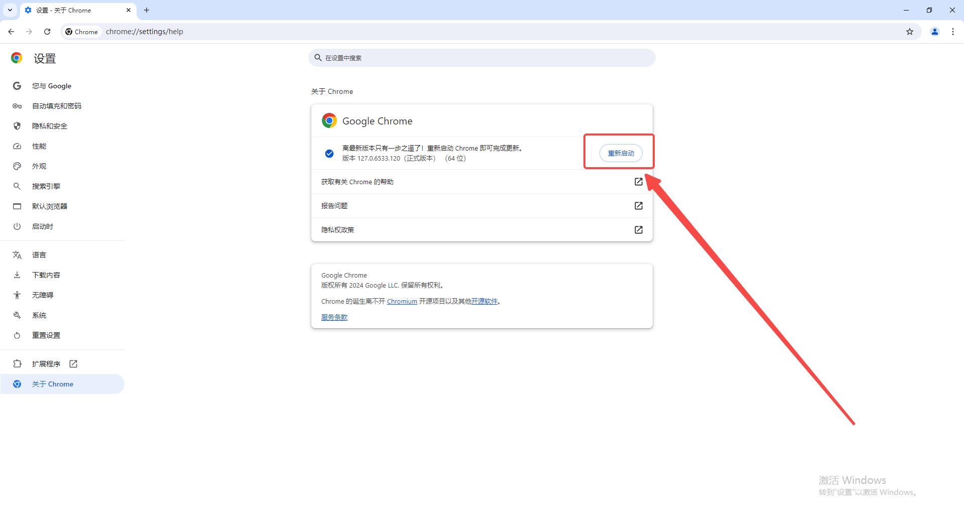The height and width of the screenshot is (522, 964).
Task: Bookmark this page with star icon
Action: pos(910,32)
